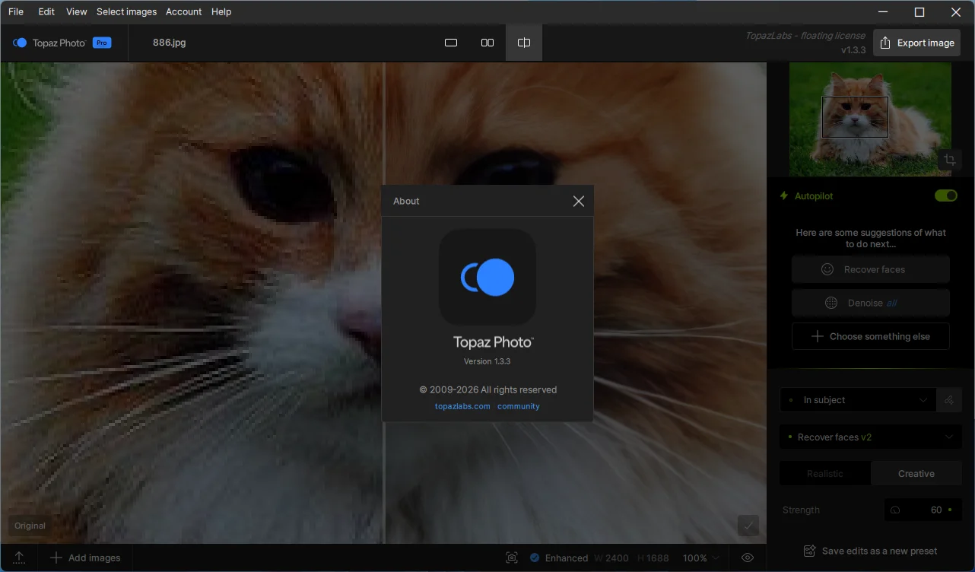Viewport: 975px width, 572px height.
Task: Switch to side-by-side view
Action: 487,43
